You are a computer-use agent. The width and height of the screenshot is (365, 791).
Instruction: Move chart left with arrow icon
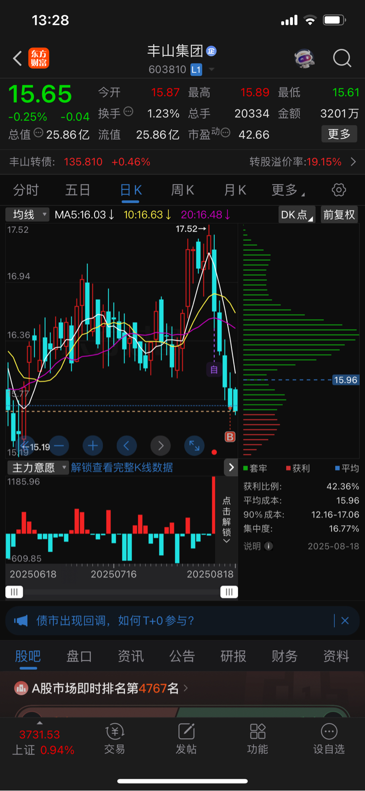(x=126, y=446)
